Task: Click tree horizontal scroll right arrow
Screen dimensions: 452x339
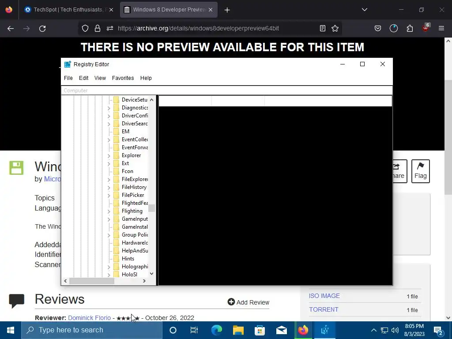Action: click(x=144, y=281)
